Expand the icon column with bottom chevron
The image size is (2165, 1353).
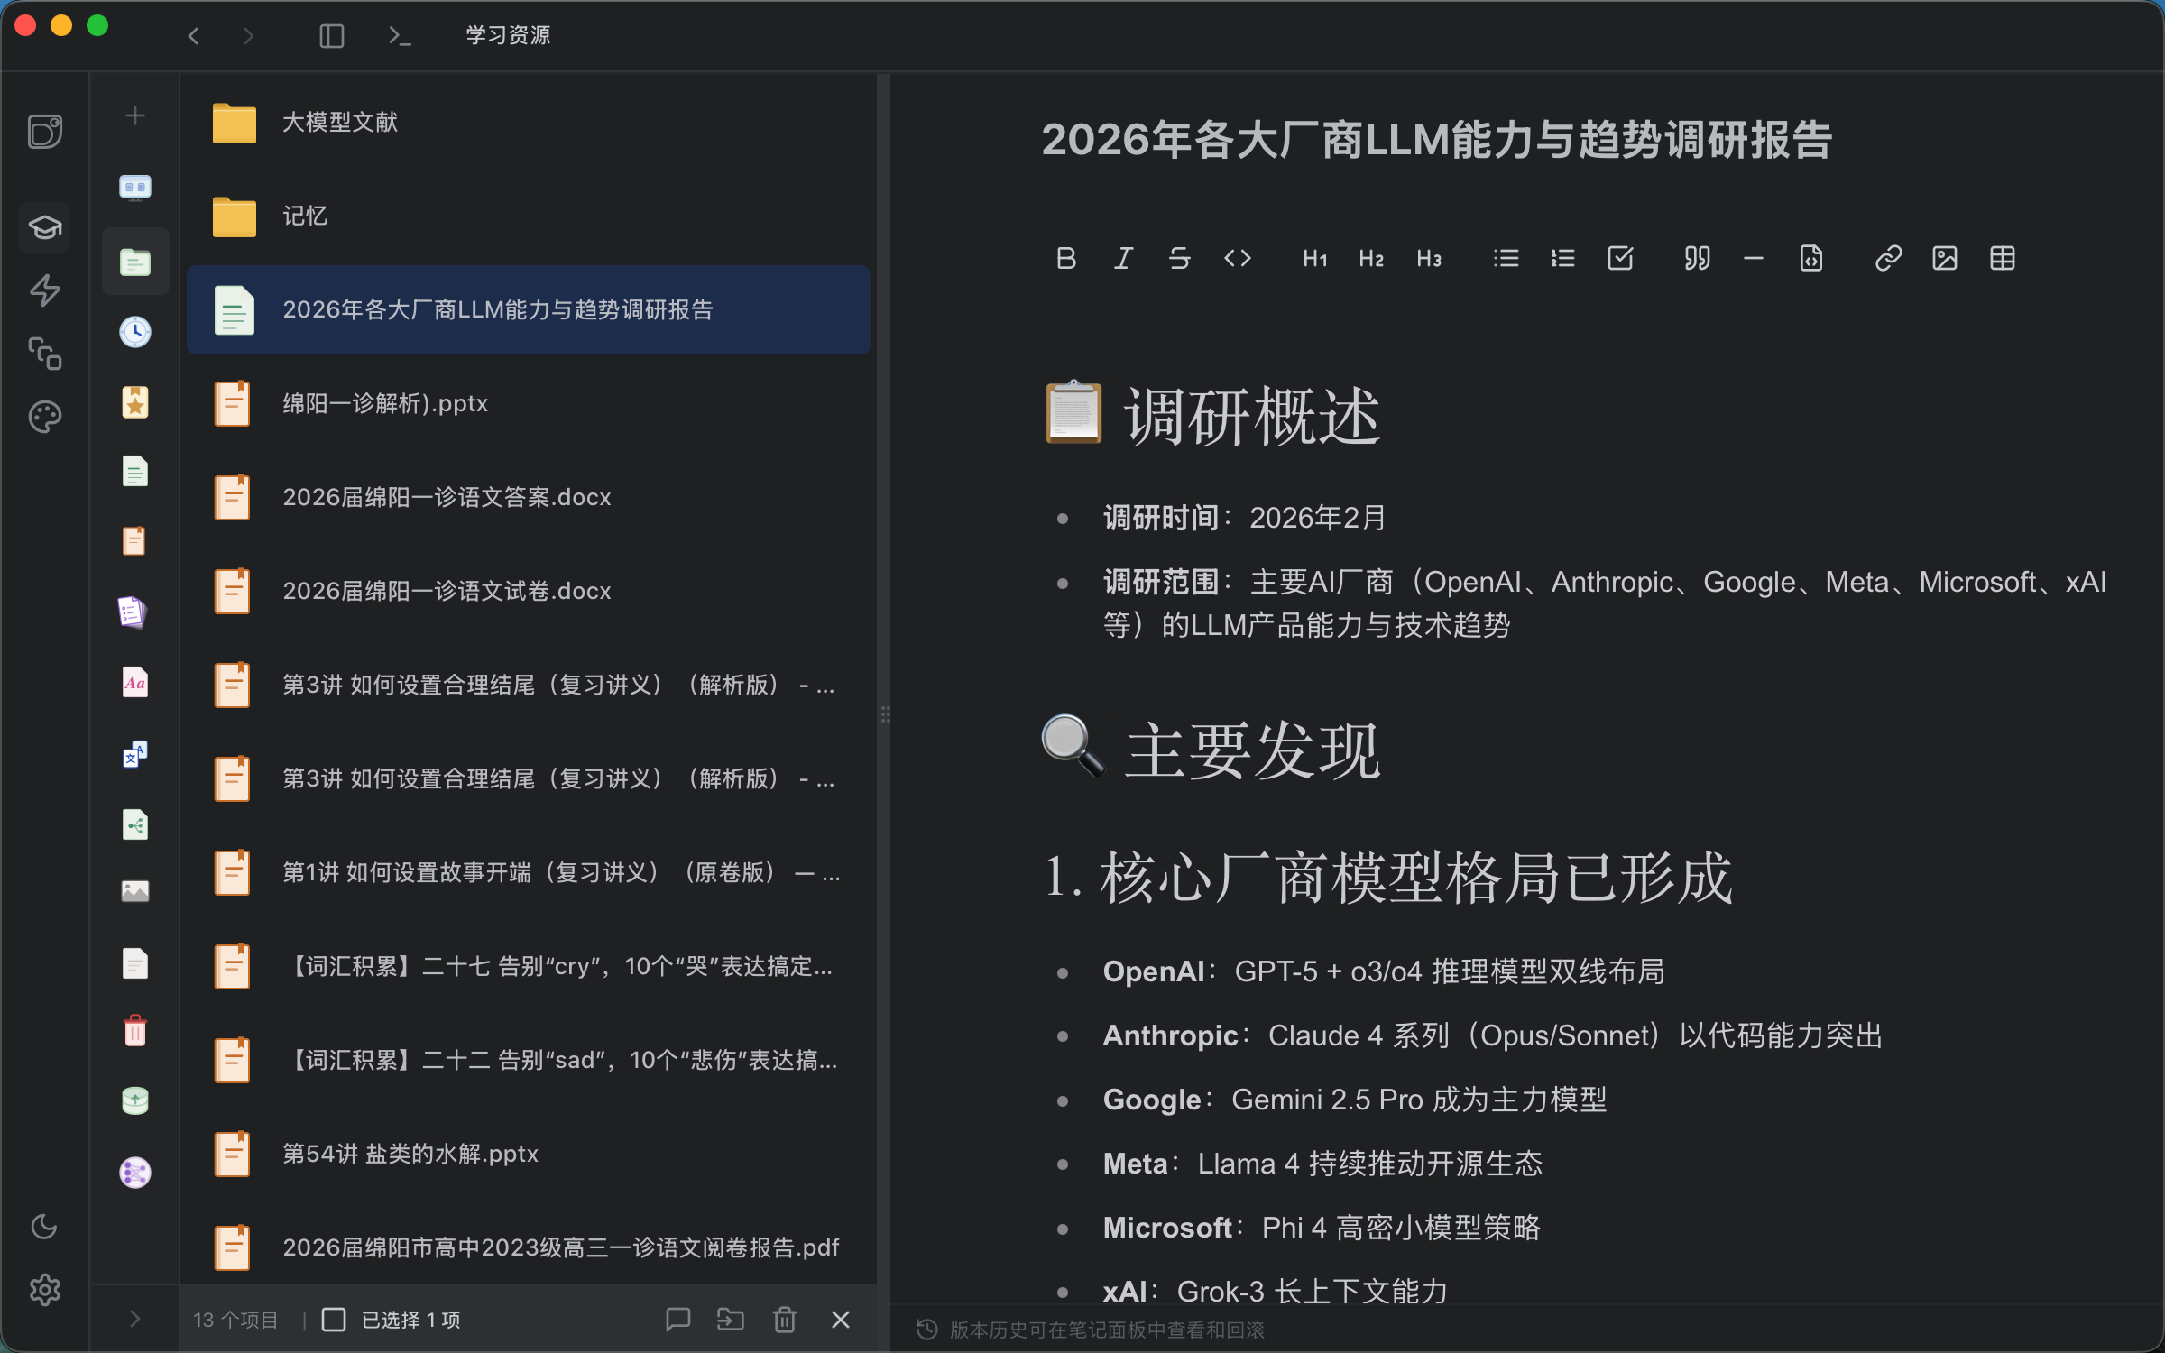(135, 1319)
